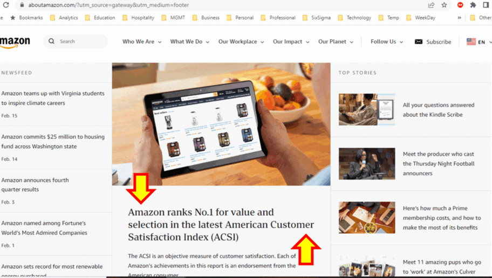
Task: Open the EN language selector
Action: [479, 41]
